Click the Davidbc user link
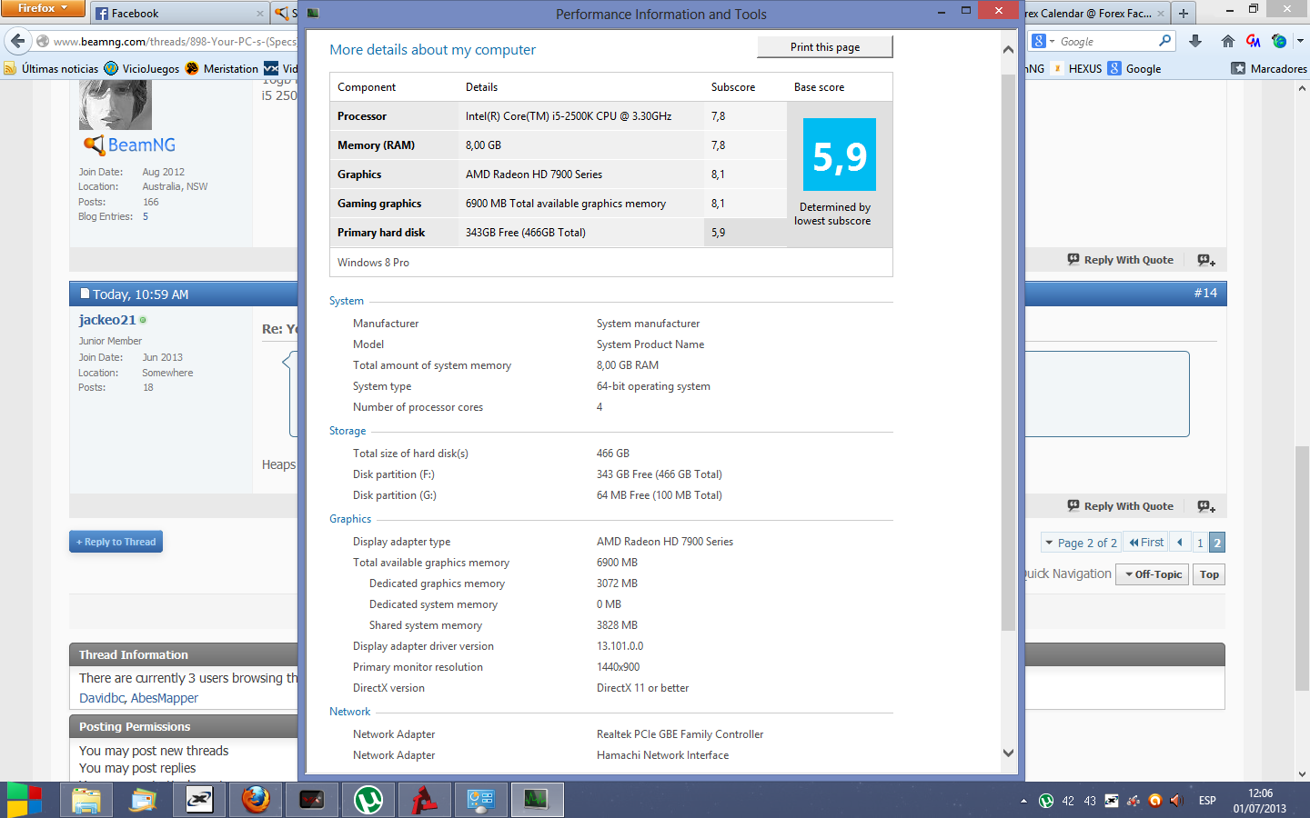This screenshot has height=818, width=1310. (102, 698)
